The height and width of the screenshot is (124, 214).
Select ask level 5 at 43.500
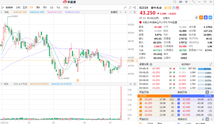tap(195, 115)
